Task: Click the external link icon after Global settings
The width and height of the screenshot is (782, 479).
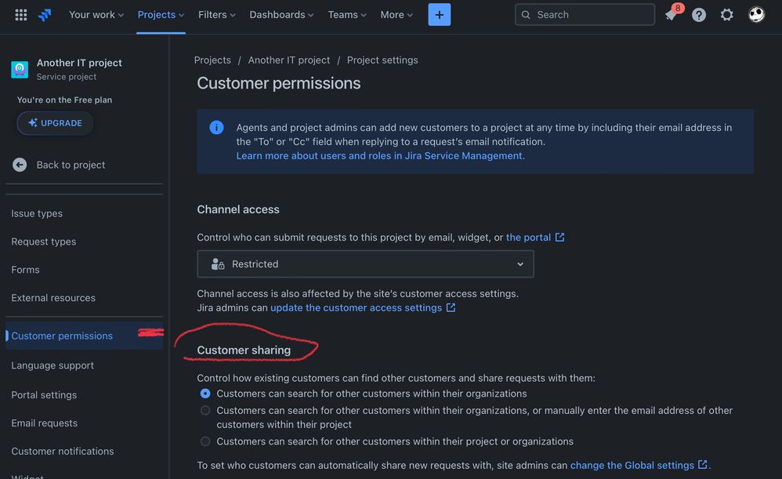Action: pos(703,465)
